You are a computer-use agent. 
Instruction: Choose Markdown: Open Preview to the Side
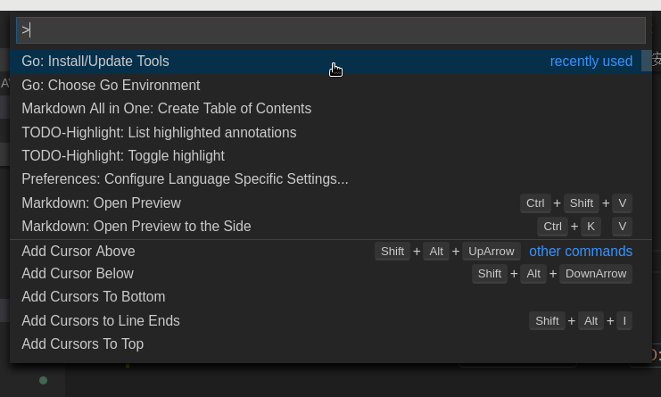[x=326, y=227]
